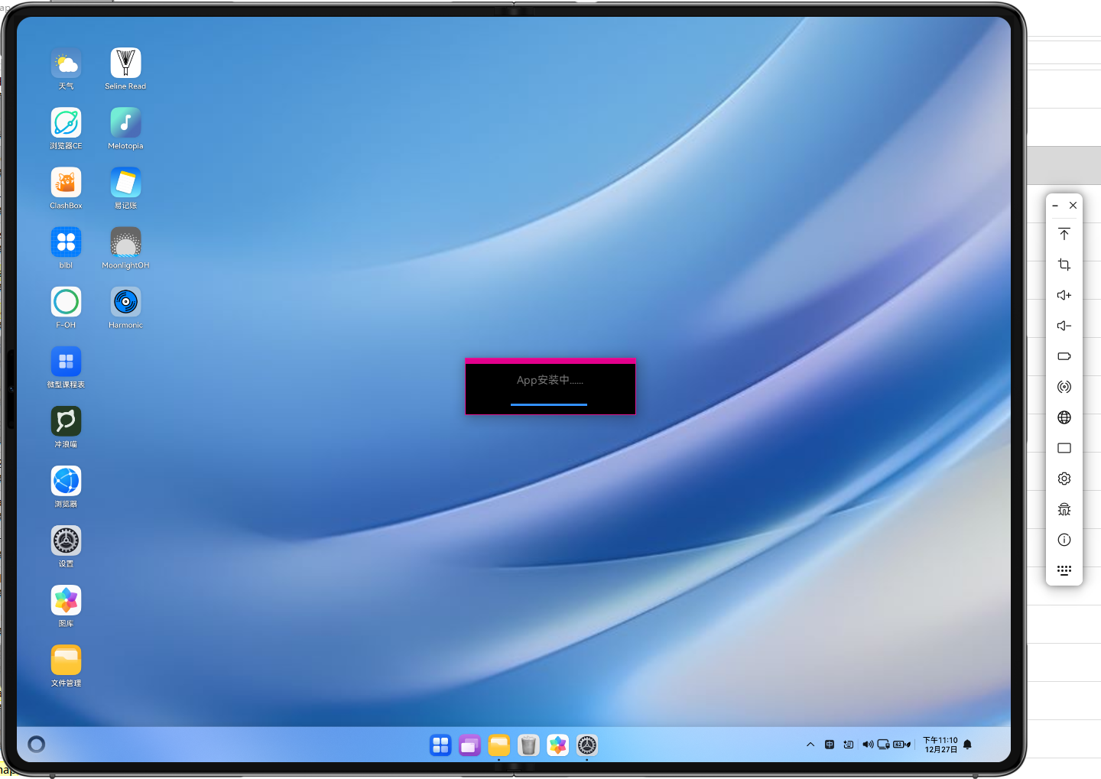This screenshot has width=1101, height=779.
Task: Open the settings gear in the dock
Action: 586,745
